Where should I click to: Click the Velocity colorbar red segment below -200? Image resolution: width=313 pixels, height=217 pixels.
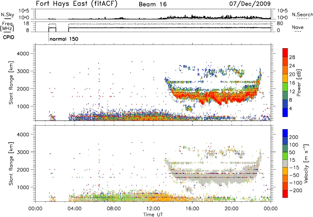pyautogui.click(x=285, y=194)
